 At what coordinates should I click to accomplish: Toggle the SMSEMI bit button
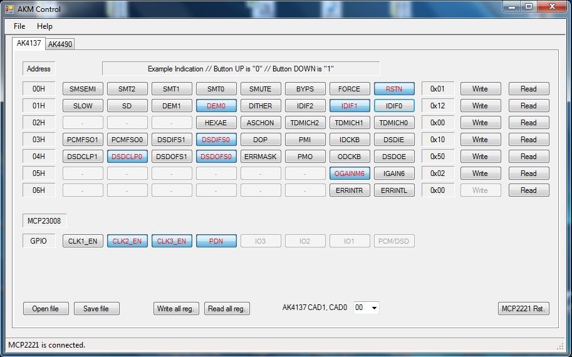(83, 88)
